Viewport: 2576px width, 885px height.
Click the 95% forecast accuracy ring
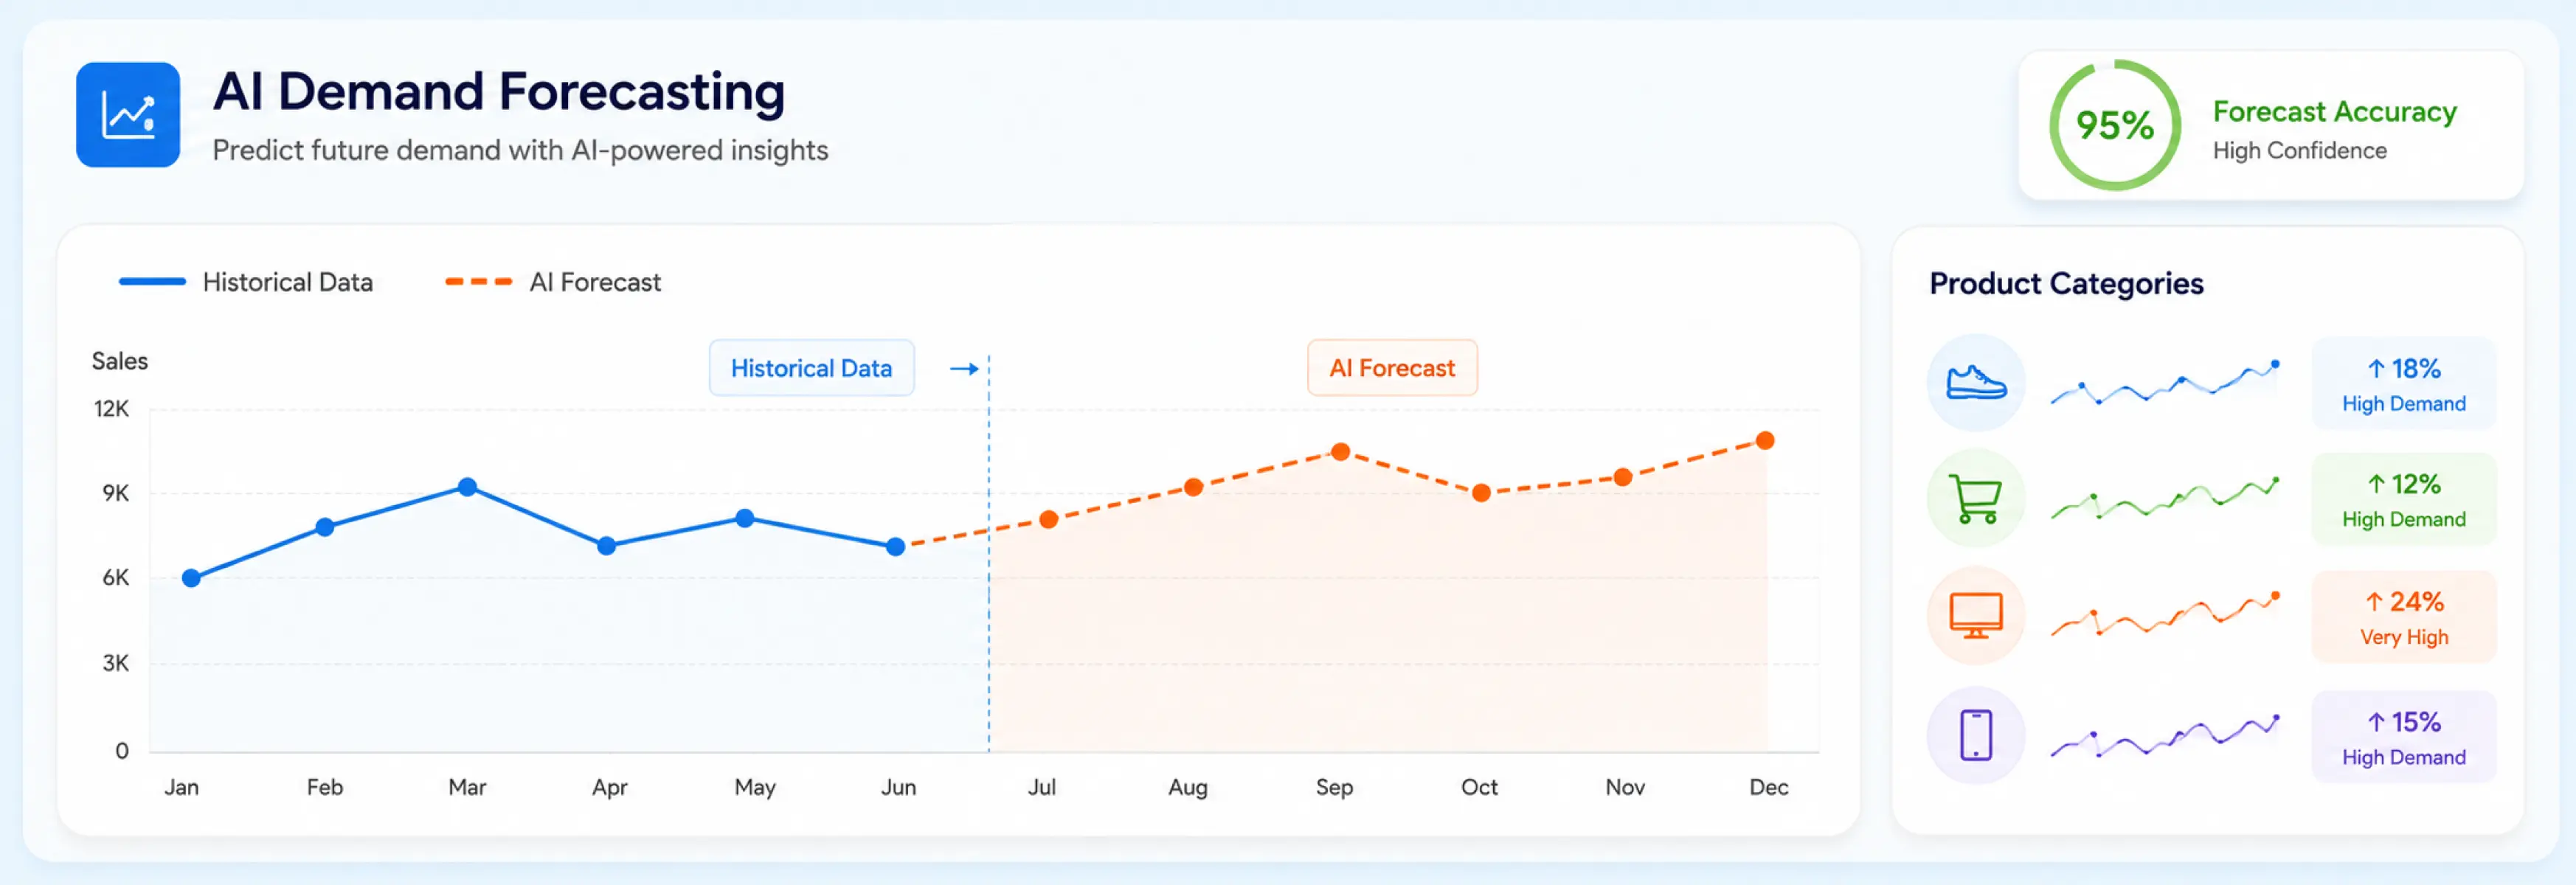2115,125
